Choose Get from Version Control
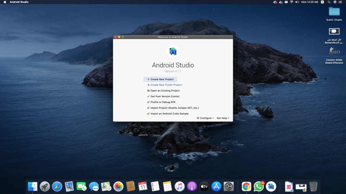Image resolution: width=346 pixels, height=194 pixels. 163,96
